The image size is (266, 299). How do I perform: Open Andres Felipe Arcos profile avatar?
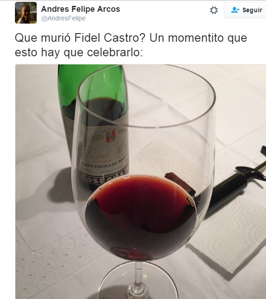26,13
